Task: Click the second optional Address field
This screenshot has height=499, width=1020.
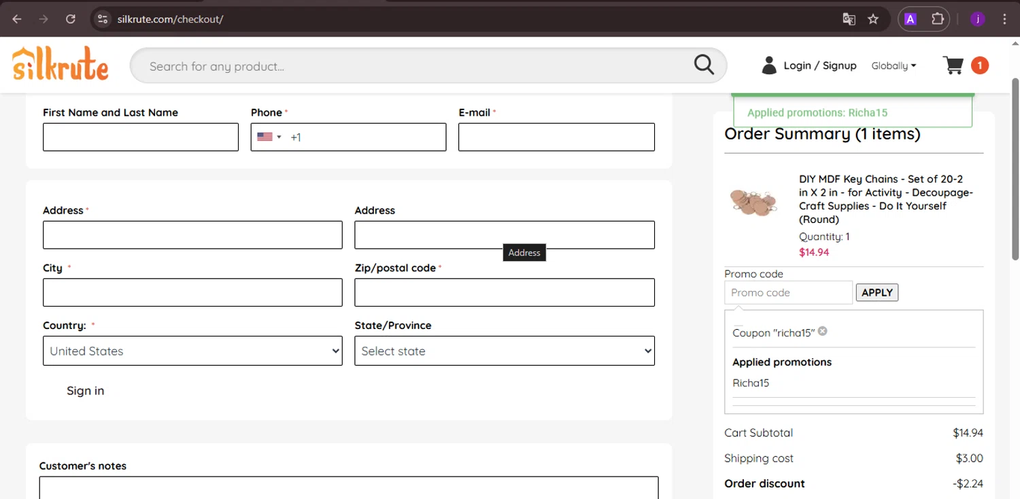Action: [x=505, y=235]
